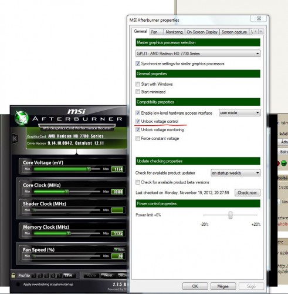Image resolution: width=288 pixels, height=294 pixels.
Task: Click the Last checked on Monday text
Action: pos(182,193)
